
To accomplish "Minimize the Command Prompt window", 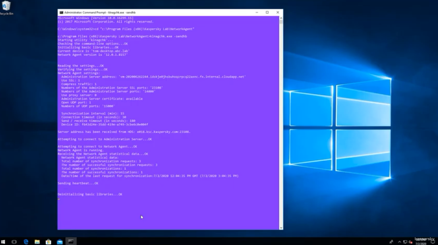I will pyautogui.click(x=257, y=13).
